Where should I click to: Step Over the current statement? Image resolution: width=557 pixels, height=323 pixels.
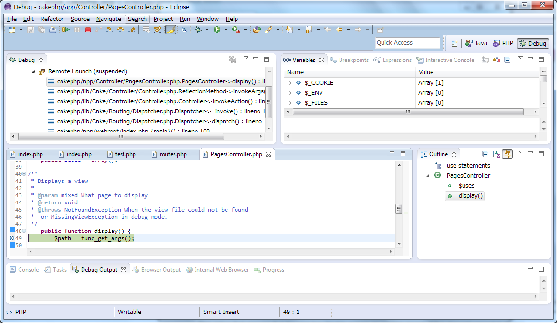(x=120, y=30)
